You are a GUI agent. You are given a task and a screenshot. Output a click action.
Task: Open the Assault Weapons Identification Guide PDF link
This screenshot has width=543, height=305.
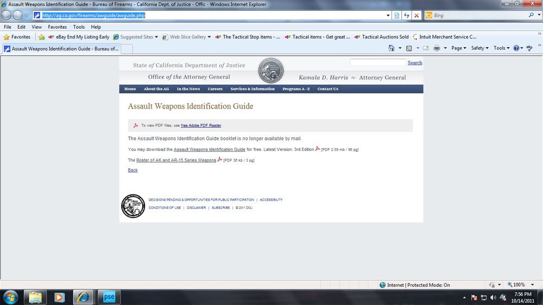(x=209, y=149)
